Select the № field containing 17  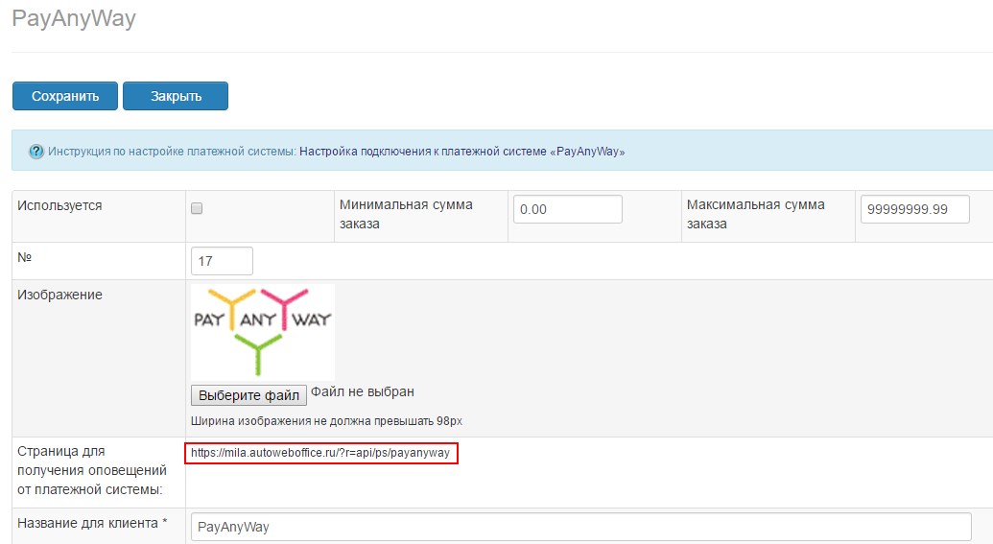point(222,261)
